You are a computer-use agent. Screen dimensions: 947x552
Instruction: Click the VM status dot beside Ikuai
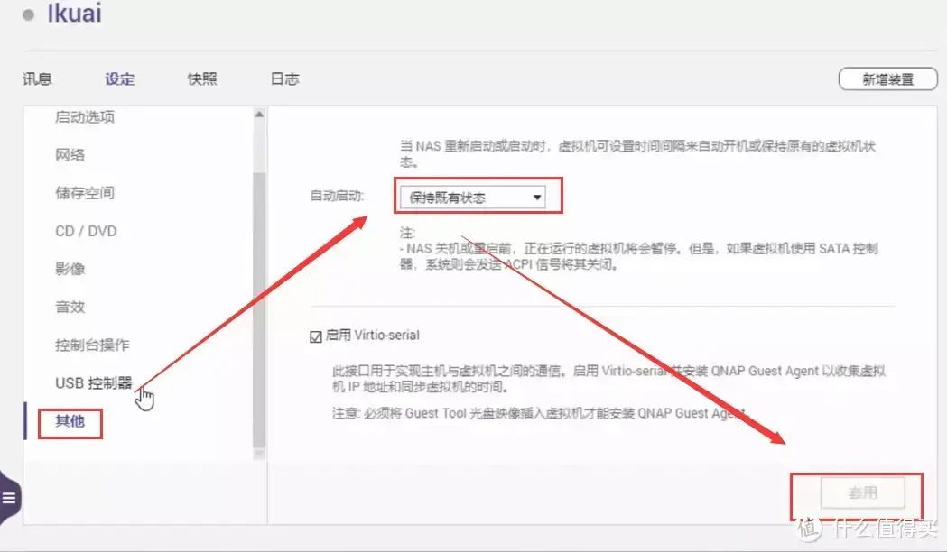[27, 14]
